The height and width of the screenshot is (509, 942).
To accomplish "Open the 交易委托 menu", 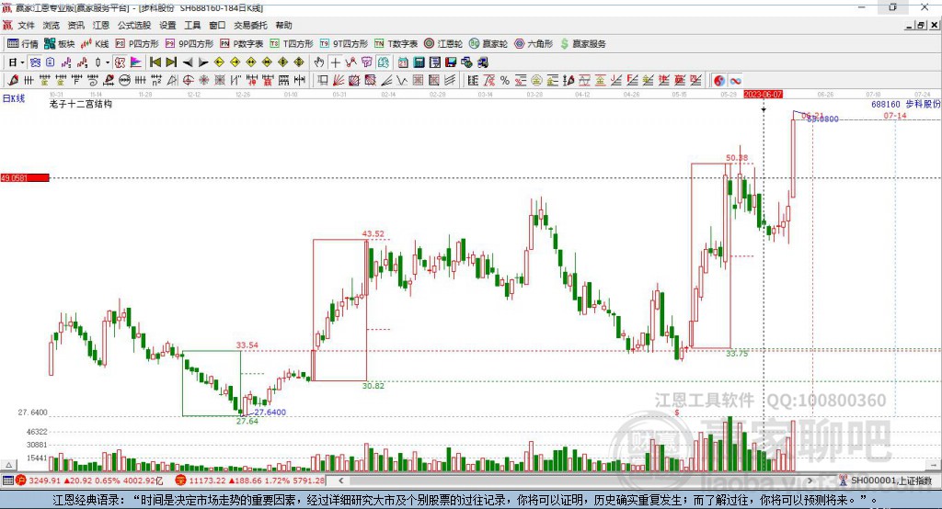I will [x=250, y=25].
